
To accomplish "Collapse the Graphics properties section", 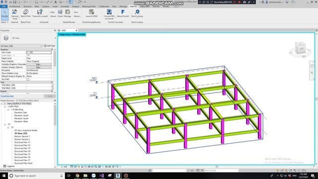I will click(x=52, y=49).
